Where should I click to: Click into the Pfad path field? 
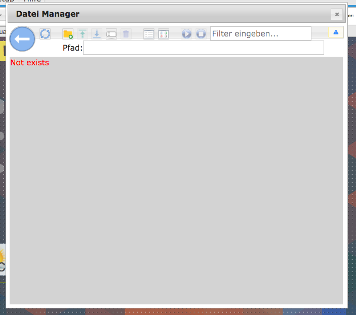[x=203, y=48]
